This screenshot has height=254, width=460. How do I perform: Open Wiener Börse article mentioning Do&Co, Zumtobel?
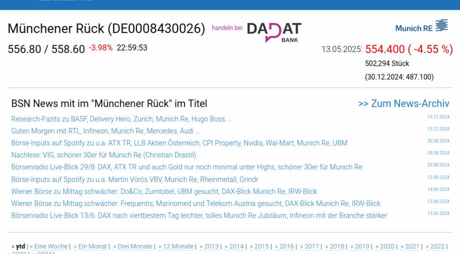tap(164, 192)
